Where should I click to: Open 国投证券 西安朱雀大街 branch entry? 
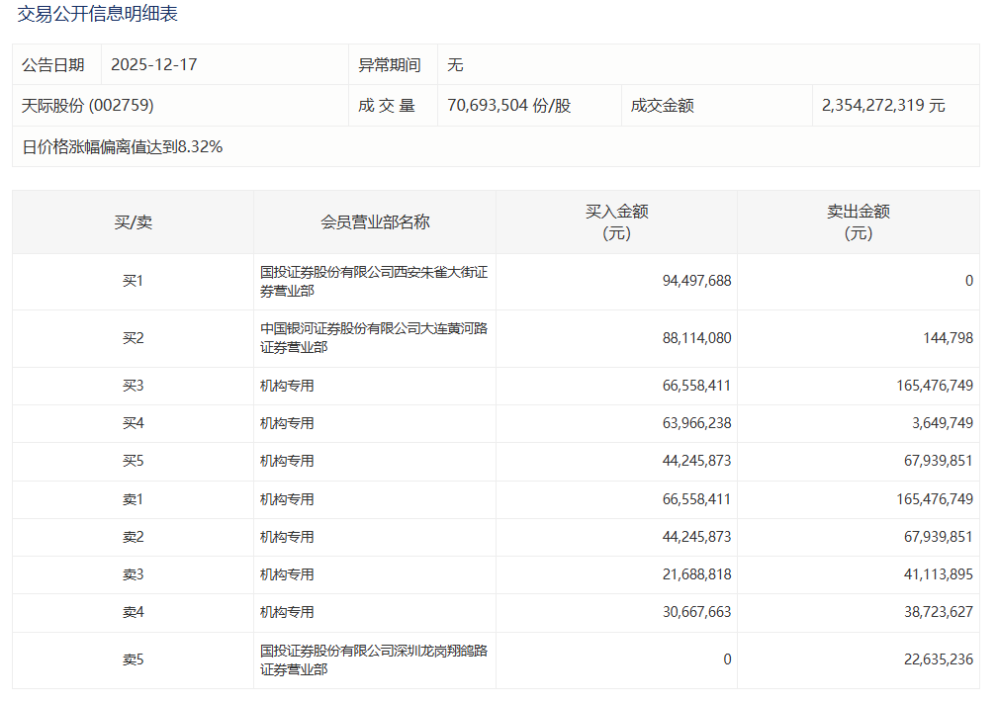pyautogui.click(x=373, y=282)
